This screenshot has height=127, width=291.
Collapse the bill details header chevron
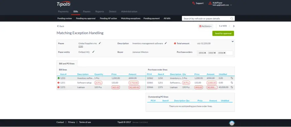tap(232, 42)
